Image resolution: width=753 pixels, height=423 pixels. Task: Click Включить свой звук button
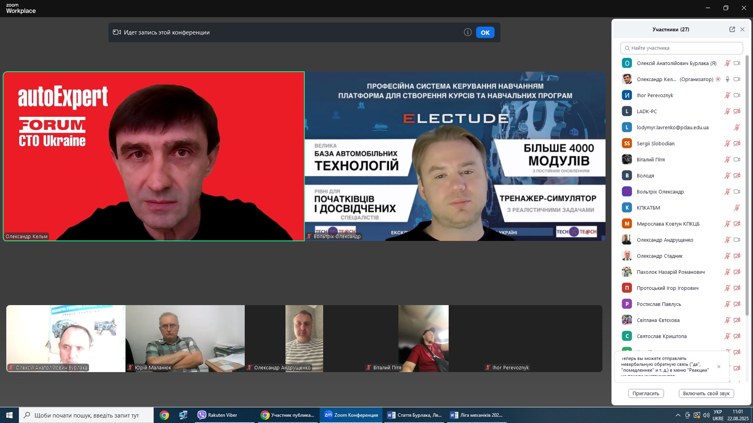pyautogui.click(x=706, y=393)
